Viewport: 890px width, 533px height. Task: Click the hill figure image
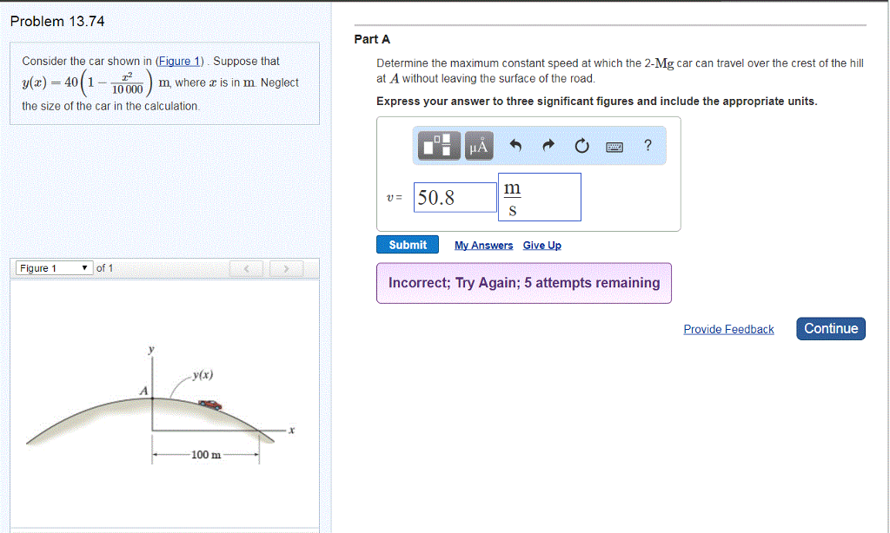(161, 406)
